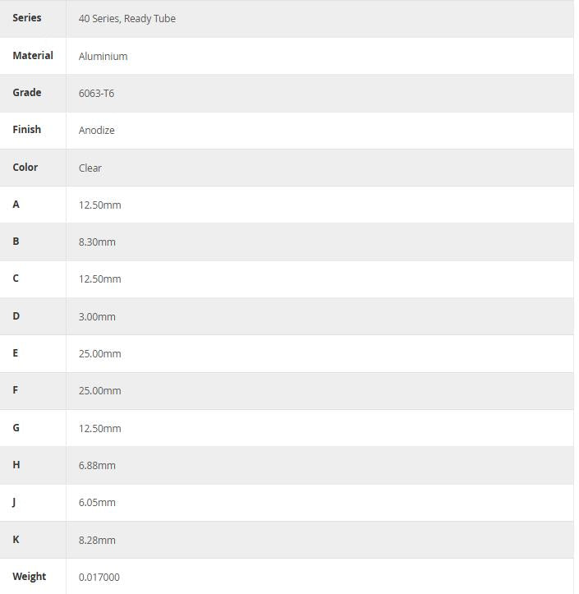Select the Anodize finish value

click(97, 131)
